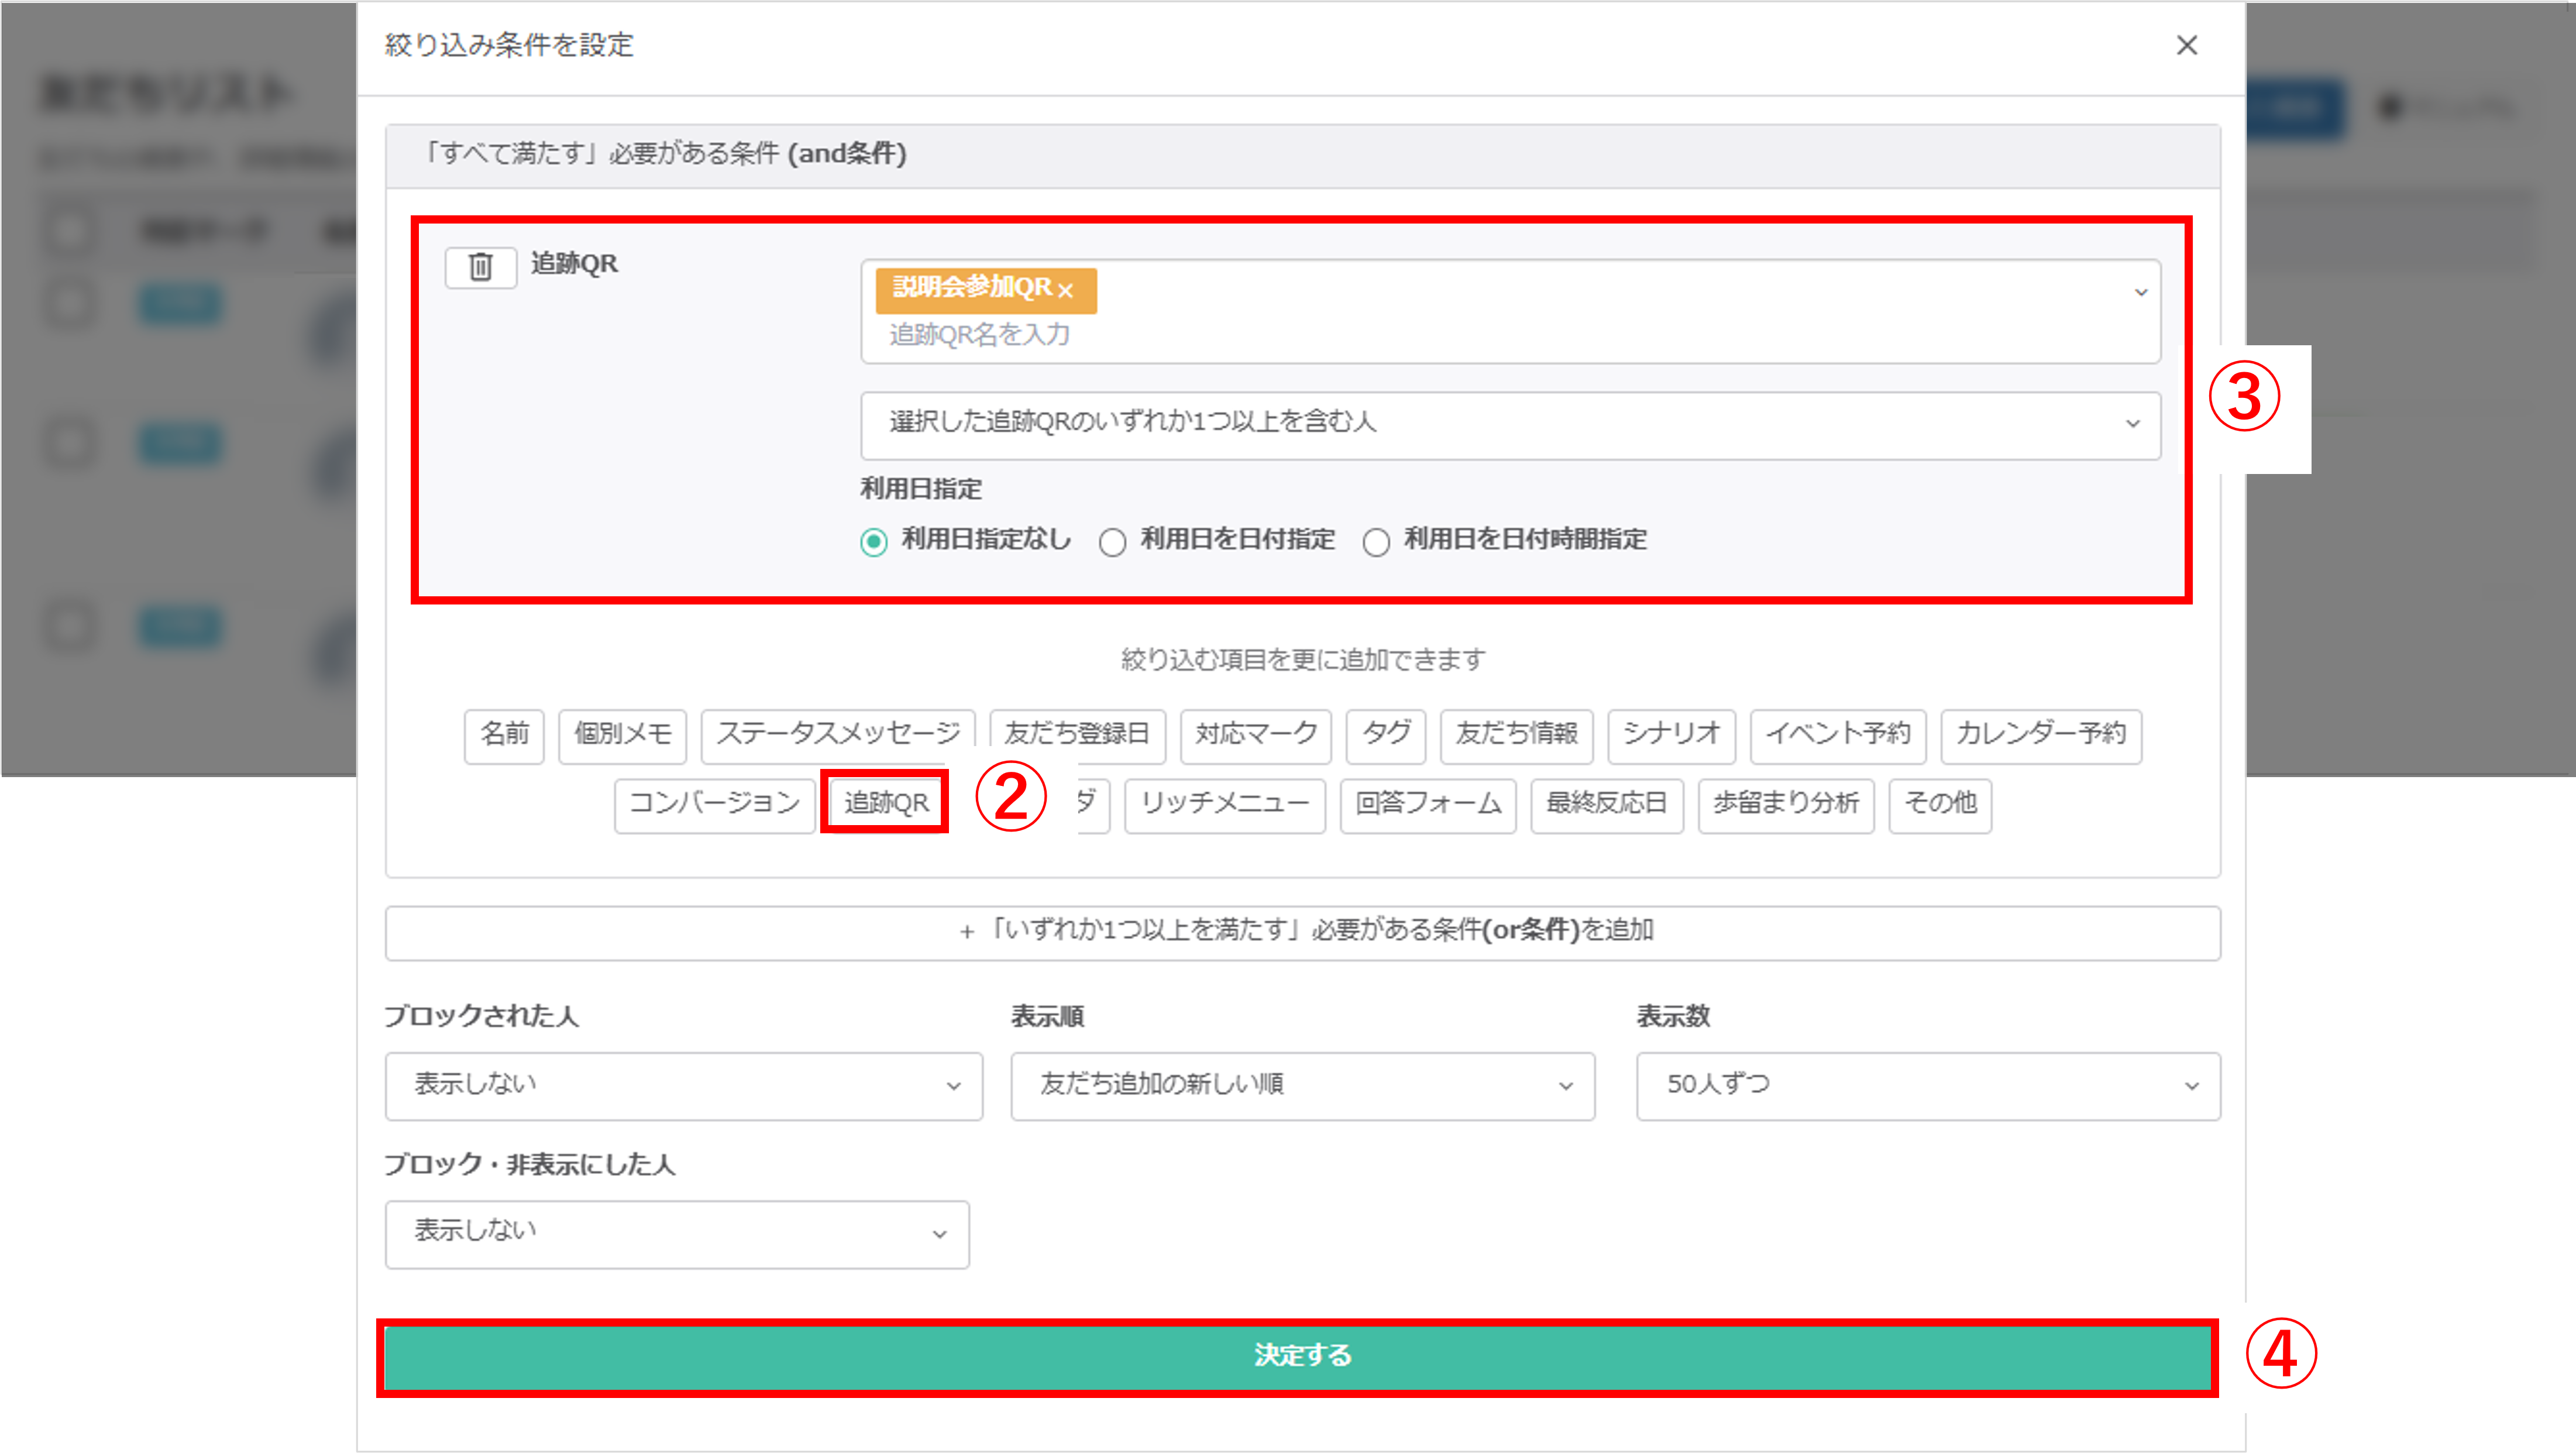Delete the 追跡QR condition with trash icon
The height and width of the screenshot is (1453, 2576).
coord(480,267)
